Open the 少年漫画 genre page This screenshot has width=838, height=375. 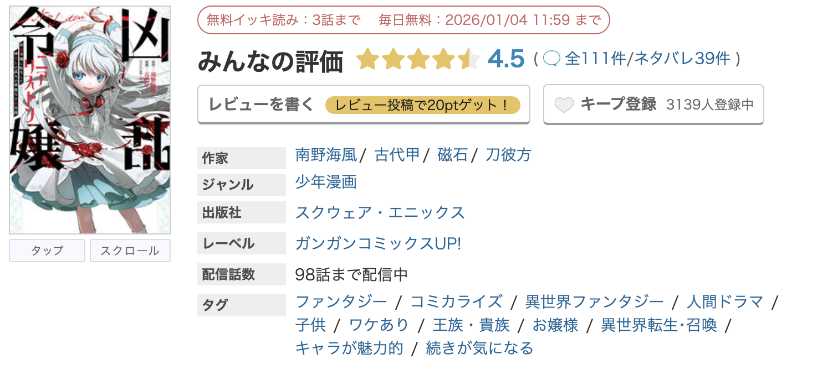coord(325,183)
